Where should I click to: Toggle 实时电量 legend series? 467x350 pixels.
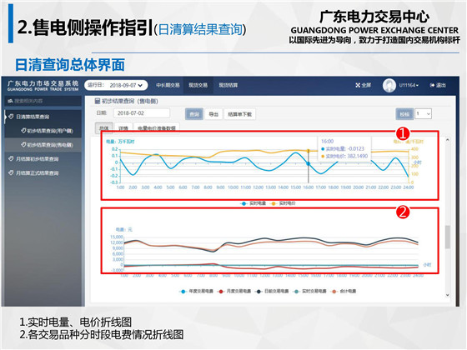click(x=254, y=203)
